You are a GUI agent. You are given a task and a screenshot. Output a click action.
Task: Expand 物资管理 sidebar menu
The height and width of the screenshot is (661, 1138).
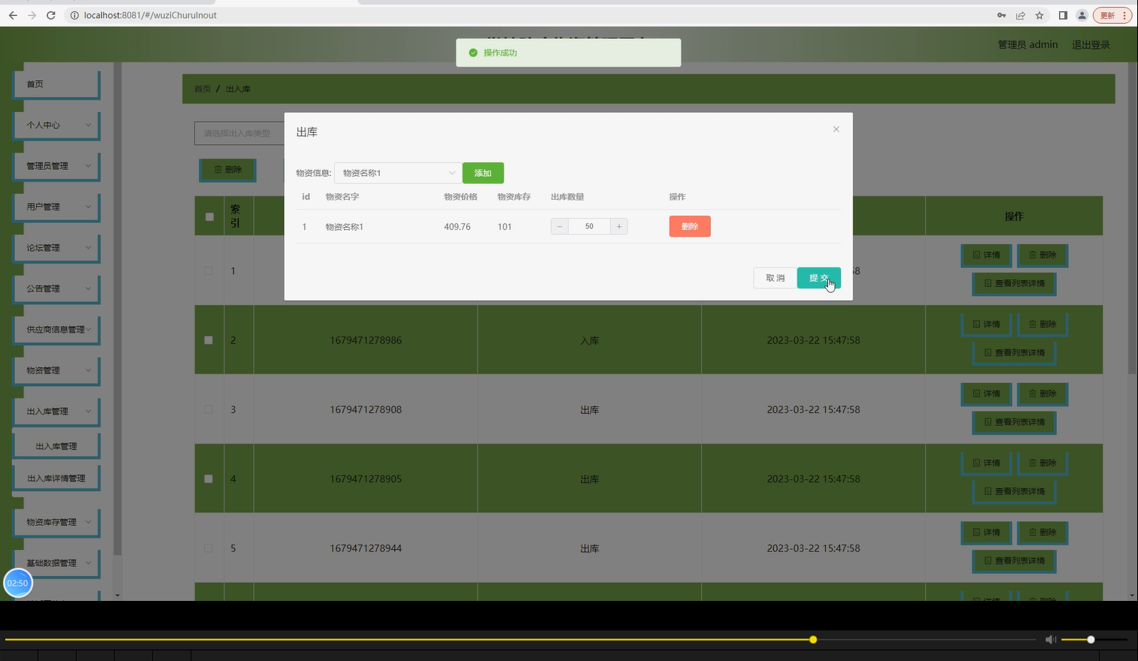coord(56,370)
